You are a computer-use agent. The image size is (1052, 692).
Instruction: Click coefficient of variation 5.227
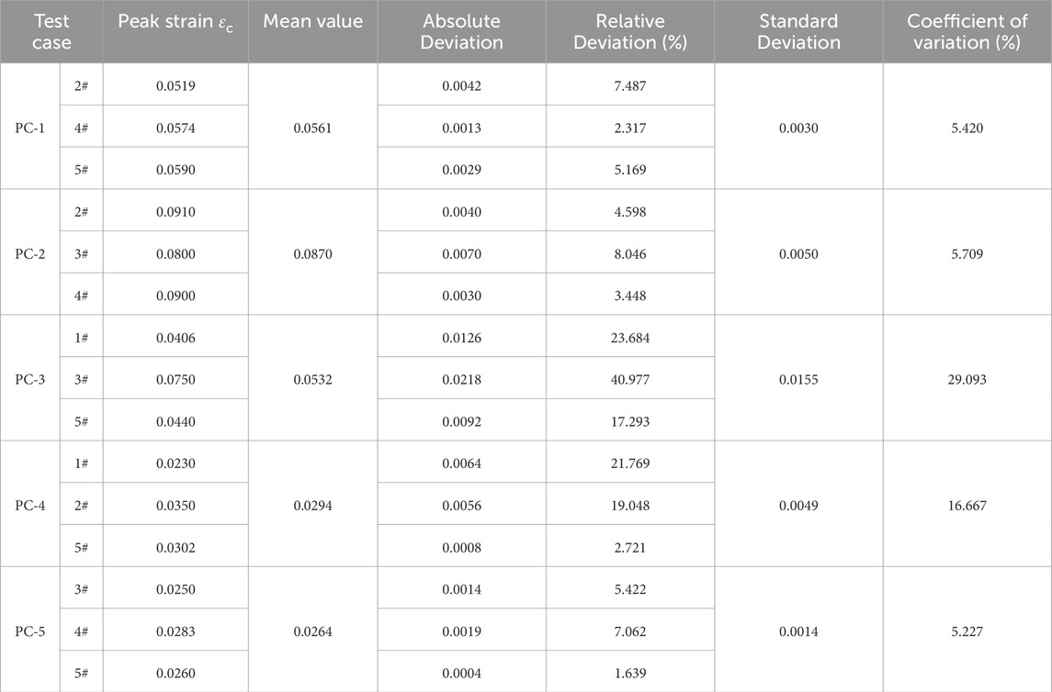pyautogui.click(x=967, y=631)
